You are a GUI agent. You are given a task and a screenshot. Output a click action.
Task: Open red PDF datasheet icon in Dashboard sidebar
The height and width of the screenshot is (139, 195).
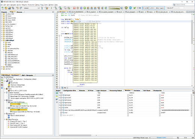(2, 85)
